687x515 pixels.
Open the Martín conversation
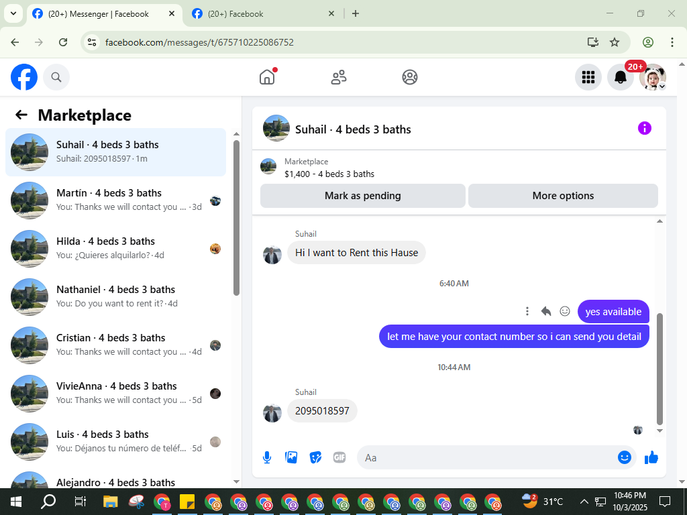[x=115, y=200]
